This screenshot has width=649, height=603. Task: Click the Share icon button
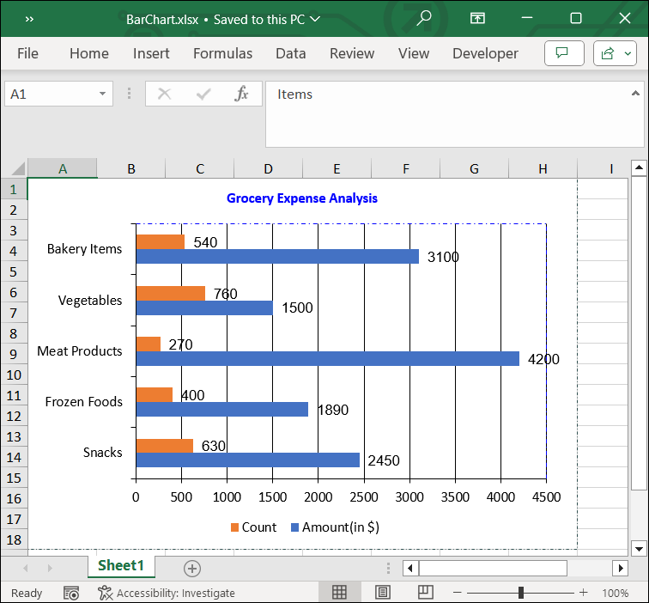click(607, 53)
